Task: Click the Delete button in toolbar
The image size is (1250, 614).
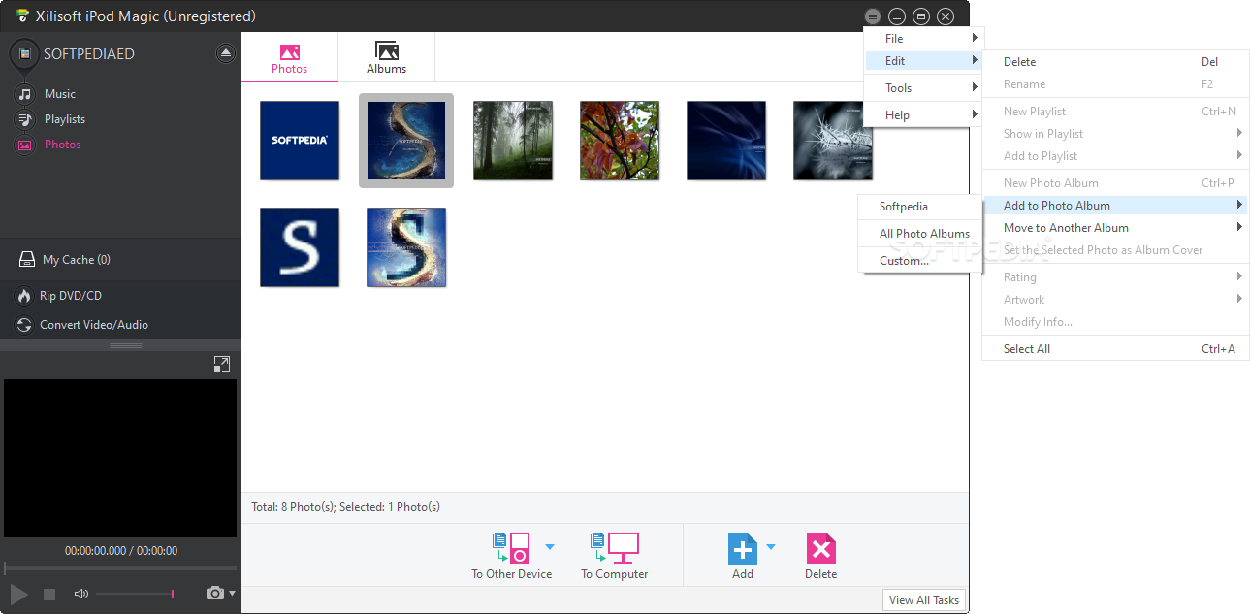Action: point(821,556)
